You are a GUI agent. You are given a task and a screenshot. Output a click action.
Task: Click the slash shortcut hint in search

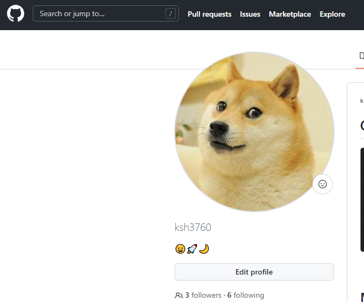(170, 13)
